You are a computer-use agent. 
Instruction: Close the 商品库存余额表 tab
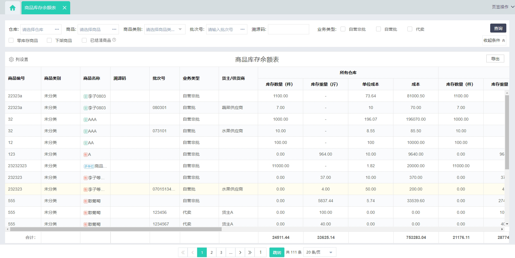65,8
